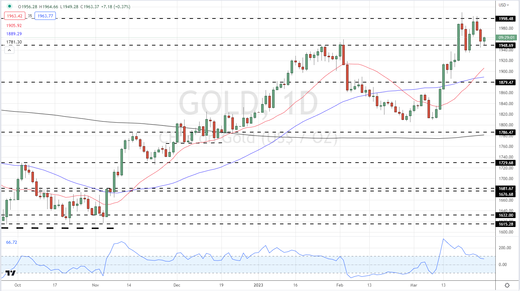Screen dimensions: 520x291
Task: Click the Nov label on time axis
Action: pos(96,285)
